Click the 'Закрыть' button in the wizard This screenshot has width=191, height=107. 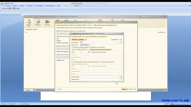coord(131,89)
